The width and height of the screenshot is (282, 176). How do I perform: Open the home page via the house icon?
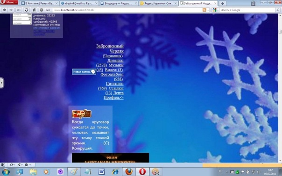click(34, 10)
